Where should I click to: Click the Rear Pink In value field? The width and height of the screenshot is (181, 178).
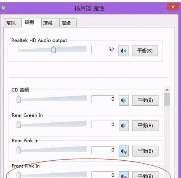[x=103, y=150]
